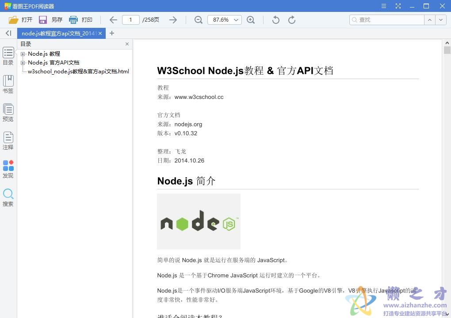
Task: Click inside the page number input field
Action: click(x=130, y=20)
